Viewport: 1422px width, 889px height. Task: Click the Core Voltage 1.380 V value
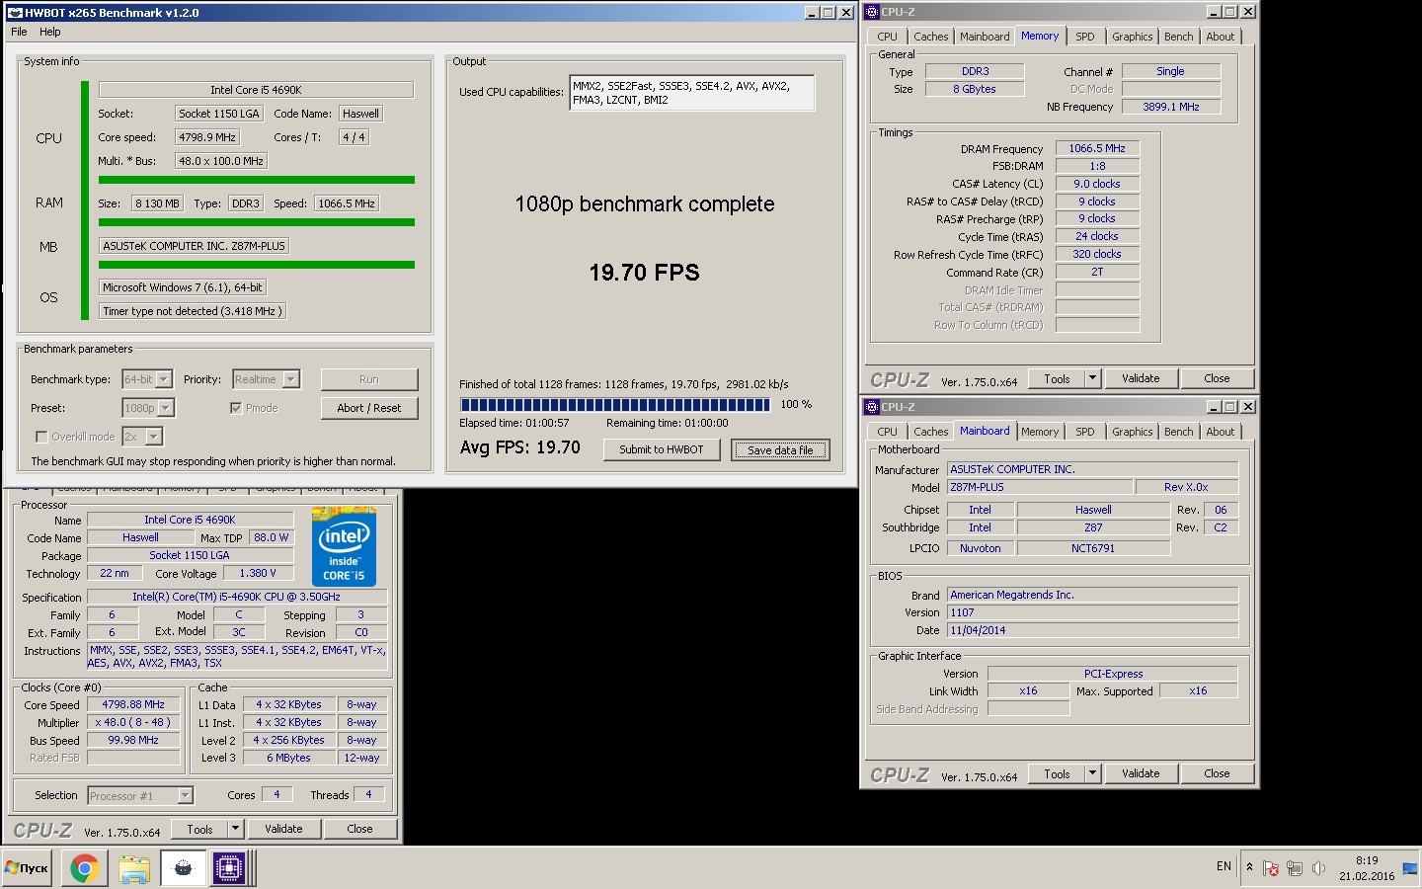point(258,573)
